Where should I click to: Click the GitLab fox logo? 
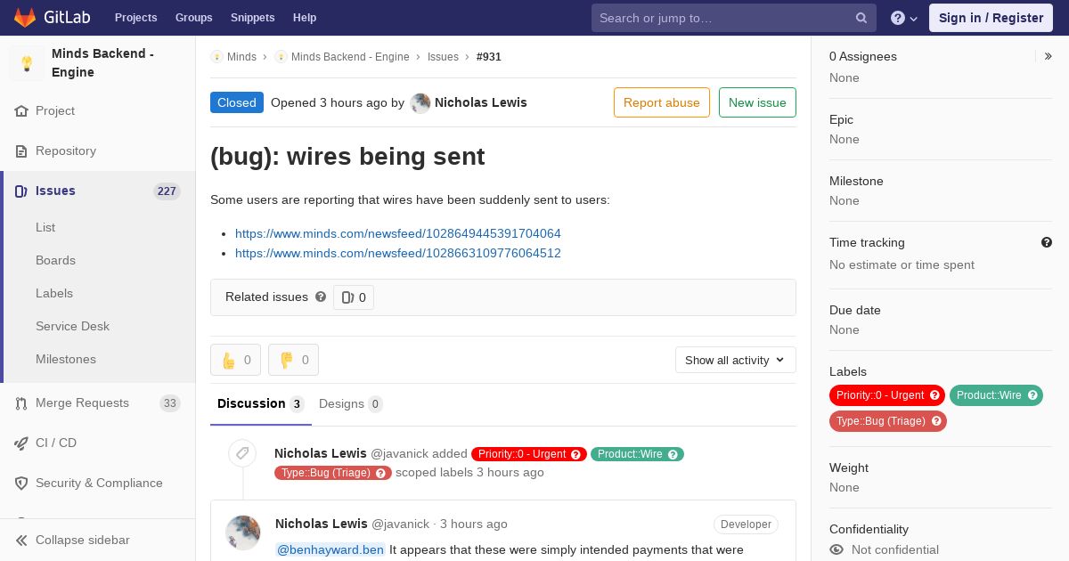(x=25, y=17)
